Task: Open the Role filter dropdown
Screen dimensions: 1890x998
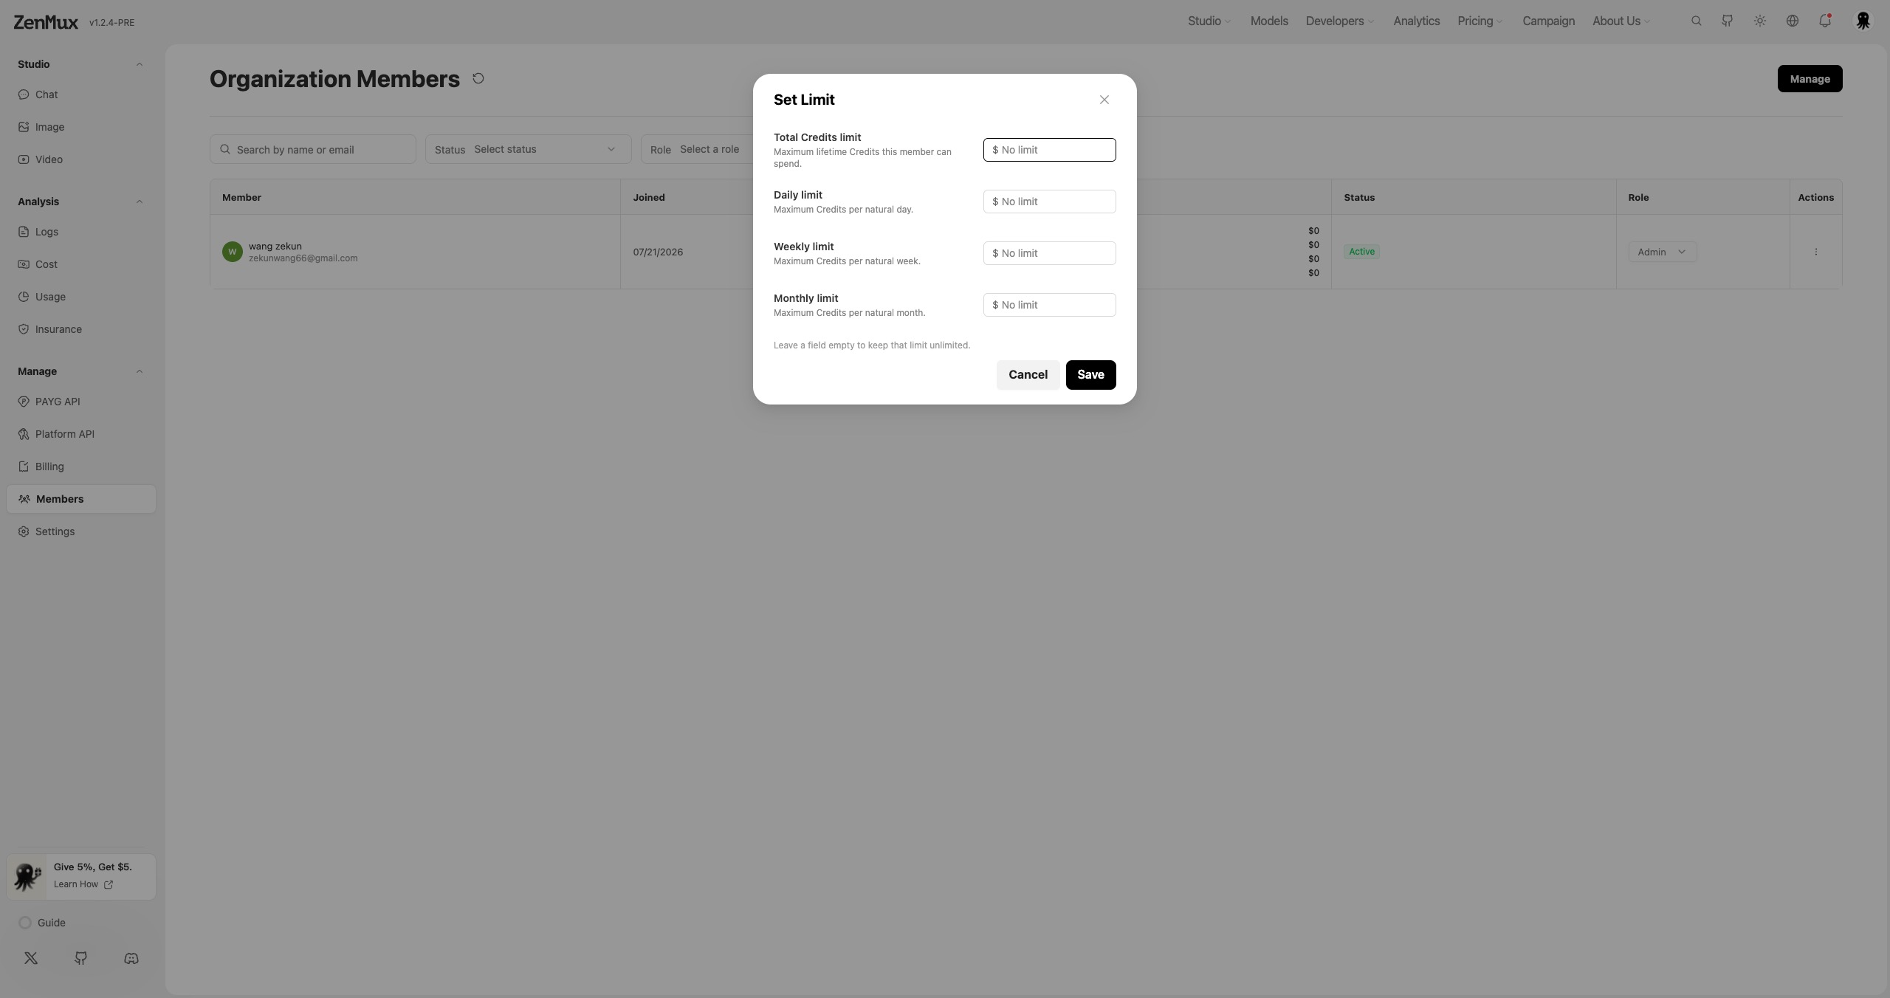Action: click(697, 149)
